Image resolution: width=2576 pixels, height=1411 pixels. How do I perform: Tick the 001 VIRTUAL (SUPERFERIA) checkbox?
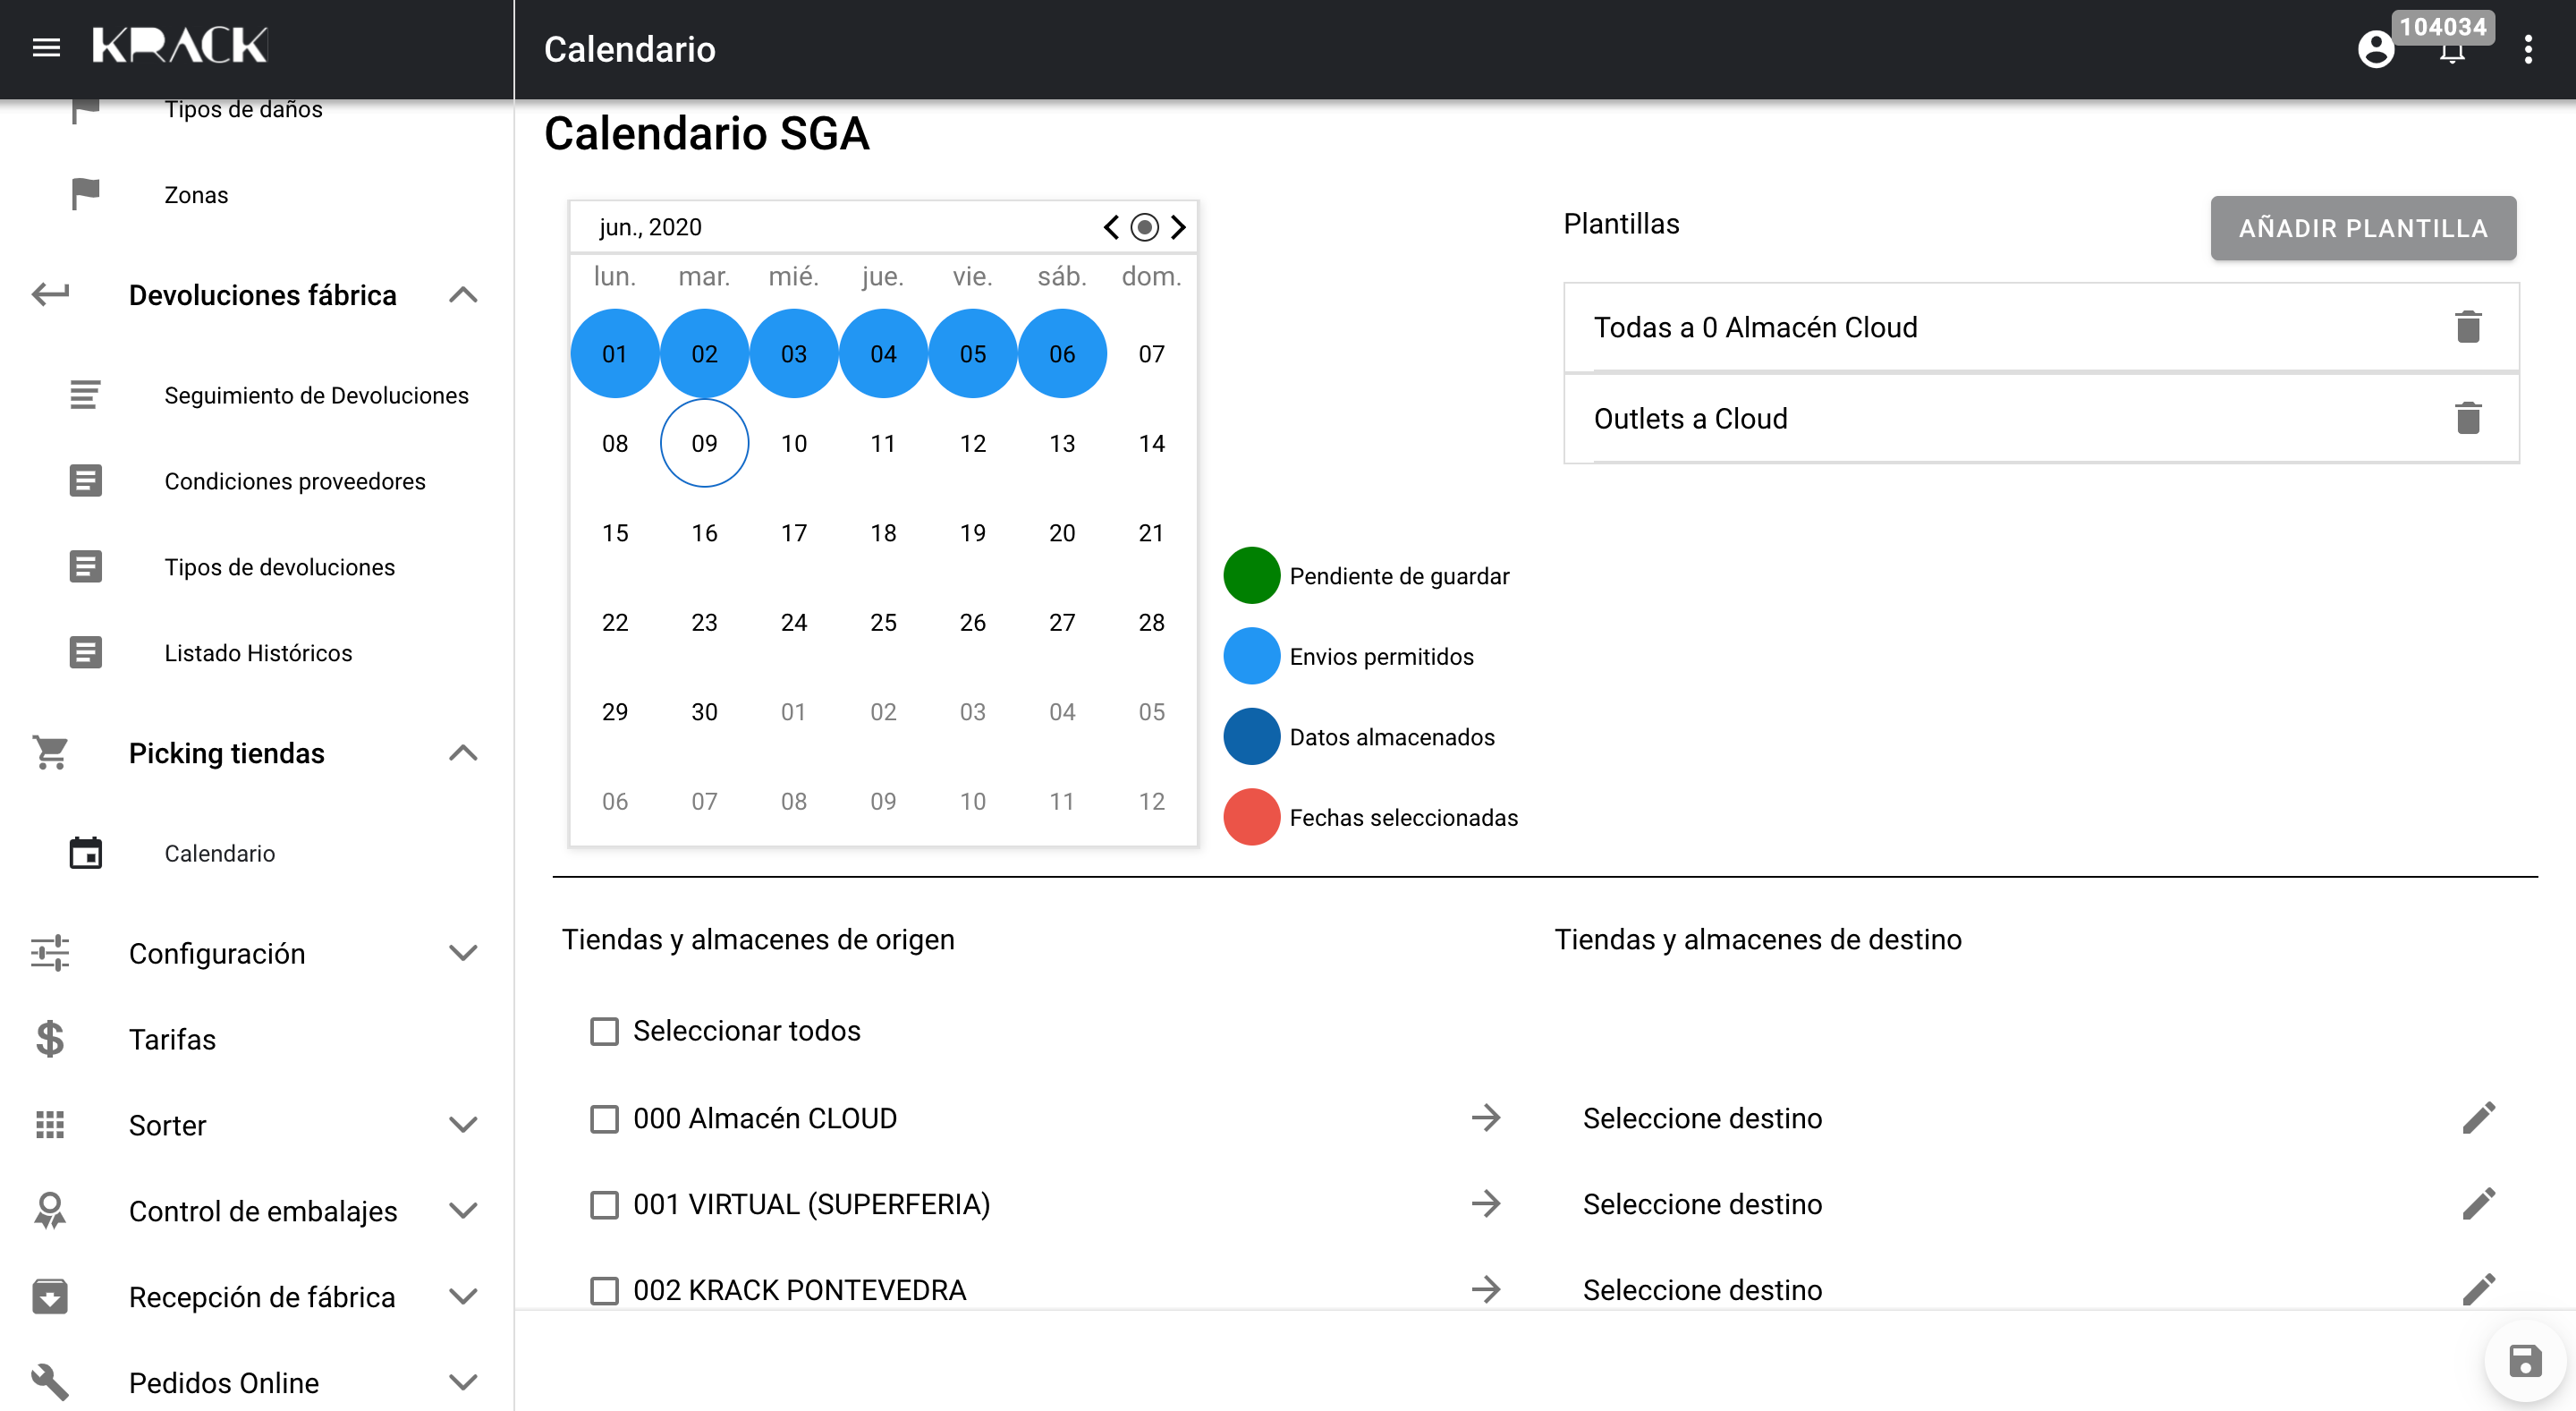point(604,1204)
